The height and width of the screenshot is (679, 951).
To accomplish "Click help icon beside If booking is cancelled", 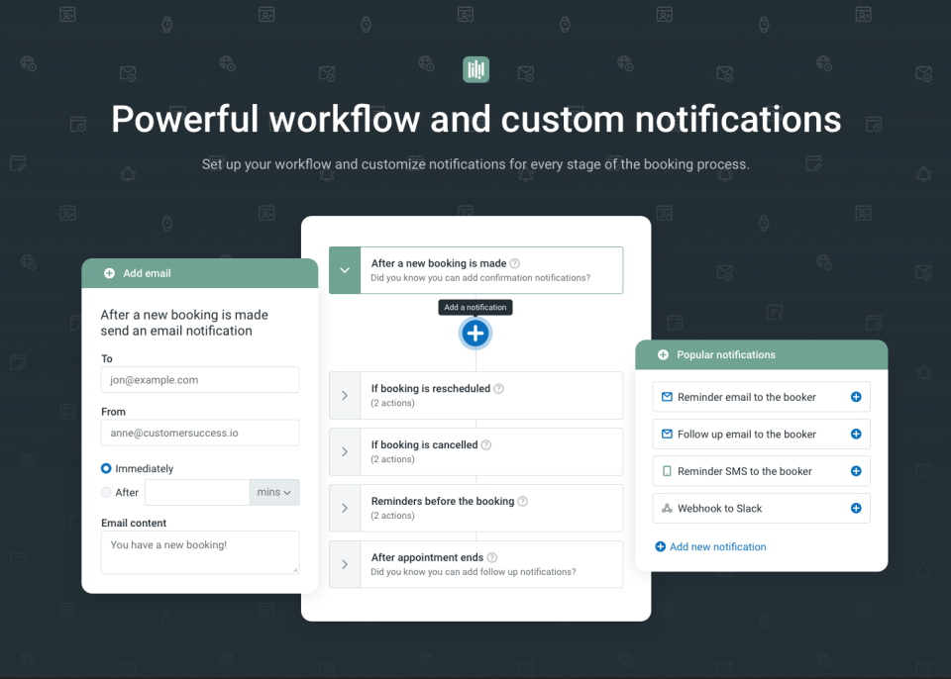I will [486, 445].
